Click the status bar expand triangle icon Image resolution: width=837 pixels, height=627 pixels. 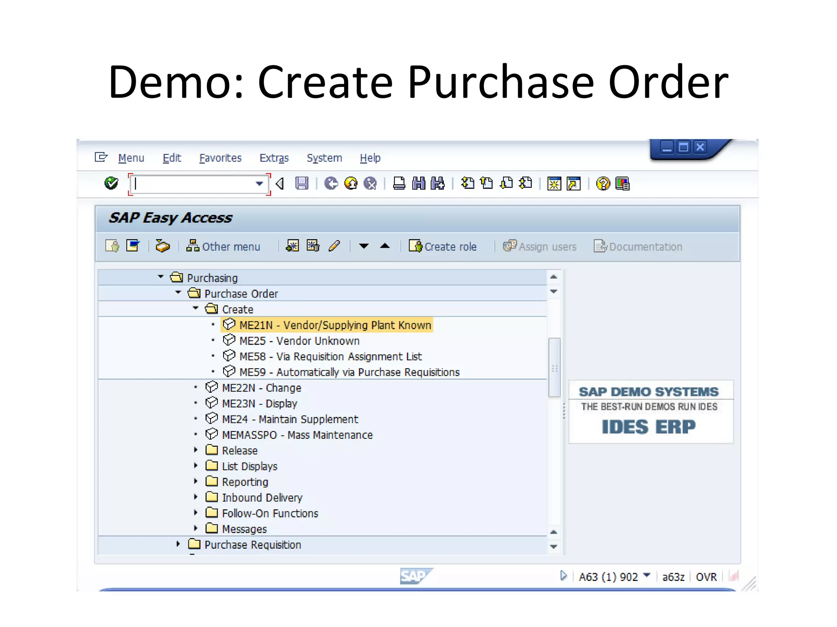564,576
